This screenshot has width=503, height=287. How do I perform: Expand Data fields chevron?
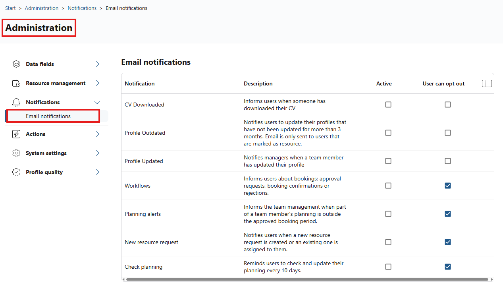click(98, 64)
